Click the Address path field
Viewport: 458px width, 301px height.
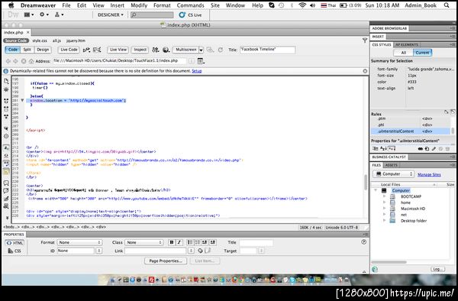[x=119, y=61]
